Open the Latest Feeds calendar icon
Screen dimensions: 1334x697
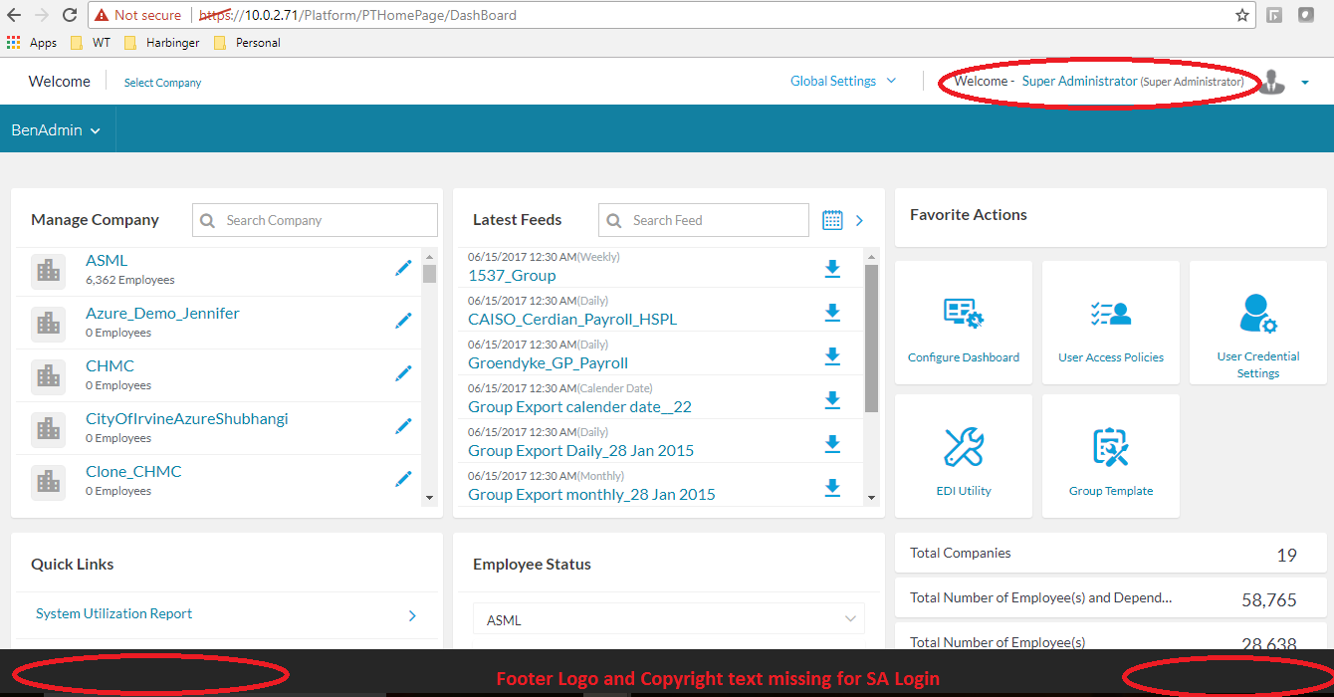[832, 220]
